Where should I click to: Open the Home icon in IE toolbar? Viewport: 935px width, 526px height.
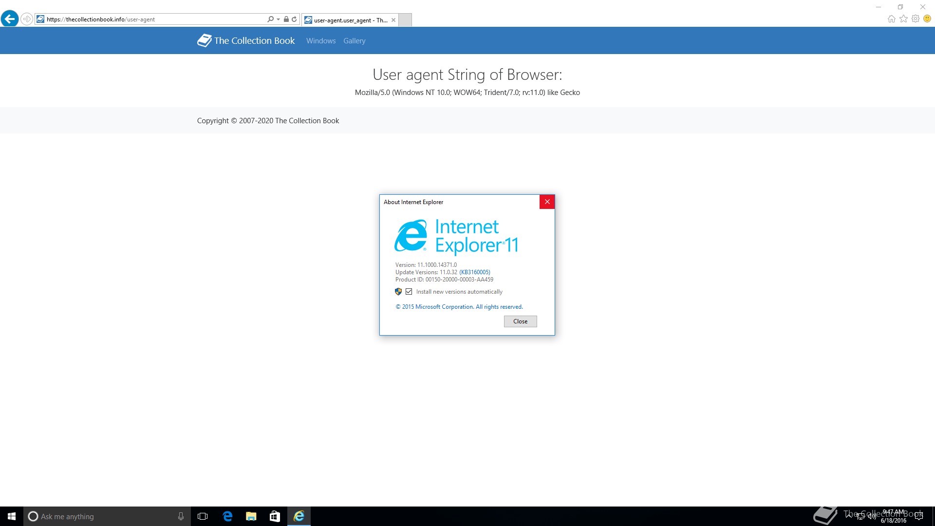pyautogui.click(x=891, y=19)
